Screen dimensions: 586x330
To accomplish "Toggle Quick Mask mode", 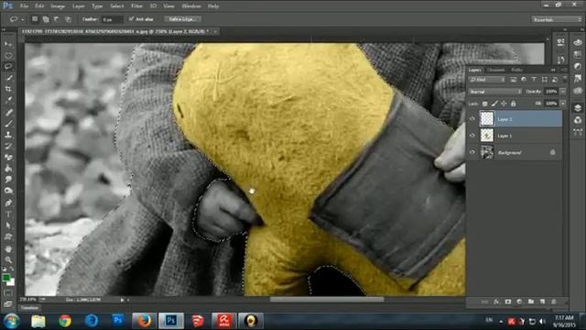I will point(8,293).
